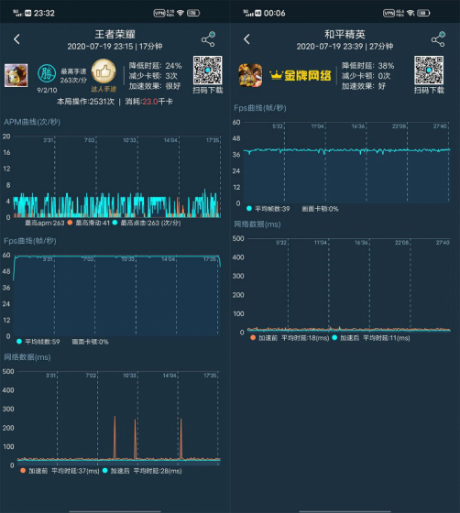This screenshot has width=460, height=513.
Task: Tap QR code in 和平精英 report
Action: 429,71
